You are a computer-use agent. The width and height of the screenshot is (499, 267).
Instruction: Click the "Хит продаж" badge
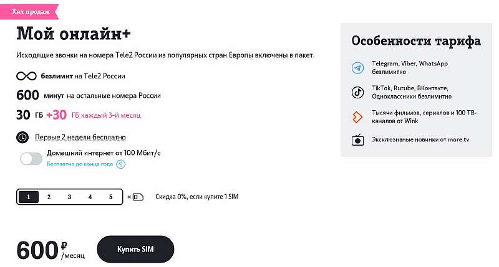[x=30, y=11]
